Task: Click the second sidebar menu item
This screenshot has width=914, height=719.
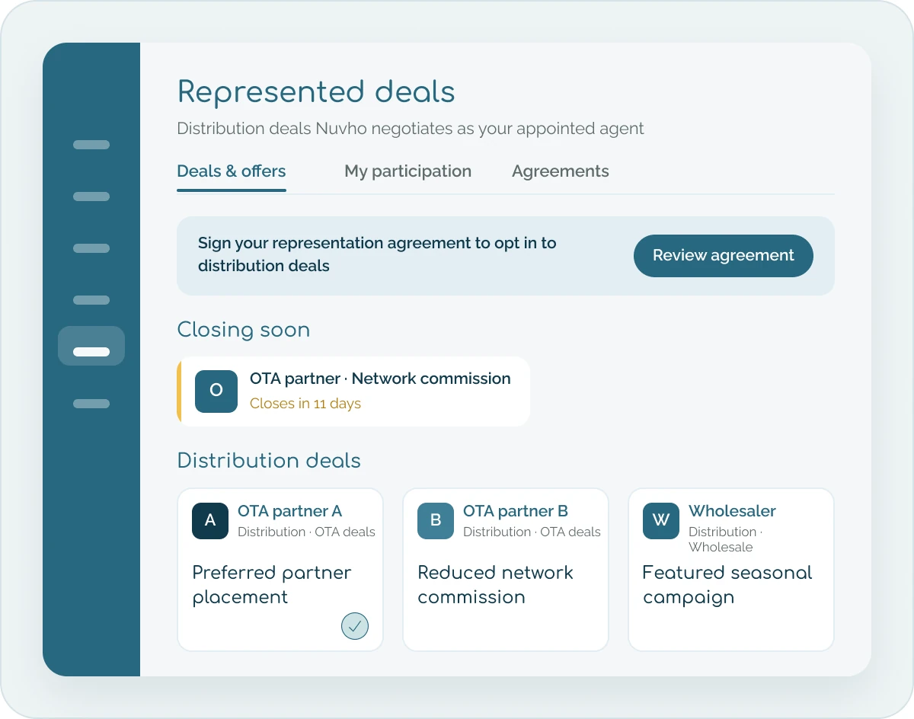Action: point(91,197)
